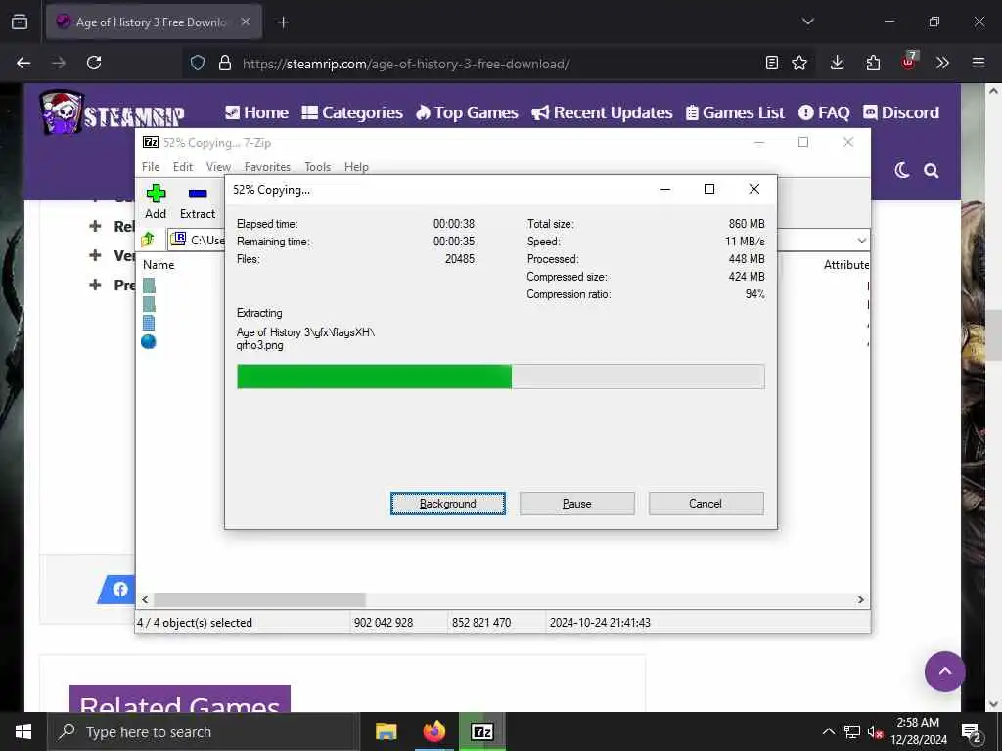Cancel the extraction

(x=706, y=504)
